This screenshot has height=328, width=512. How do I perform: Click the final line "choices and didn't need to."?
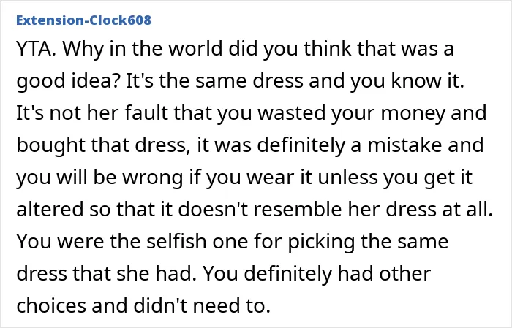pos(143,305)
